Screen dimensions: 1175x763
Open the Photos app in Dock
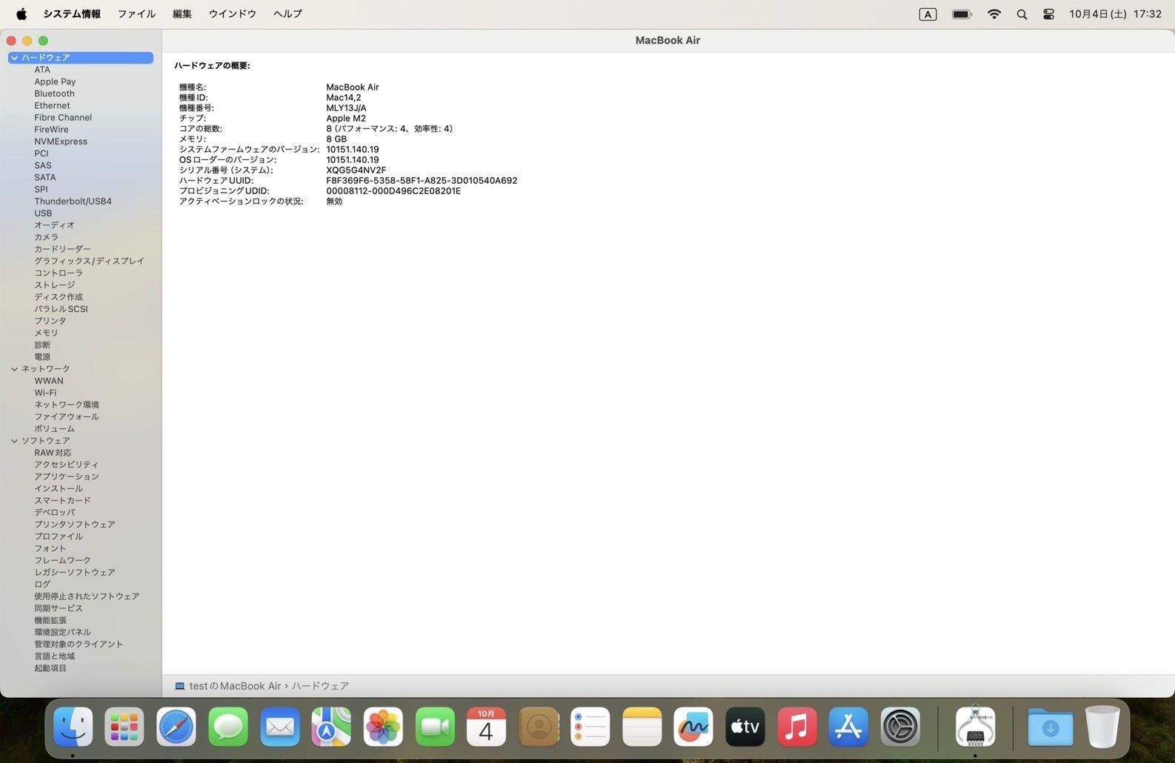pos(383,727)
